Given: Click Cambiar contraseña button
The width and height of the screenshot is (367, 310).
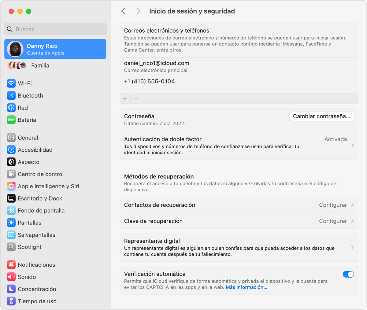Looking at the screenshot, I should (x=321, y=116).
